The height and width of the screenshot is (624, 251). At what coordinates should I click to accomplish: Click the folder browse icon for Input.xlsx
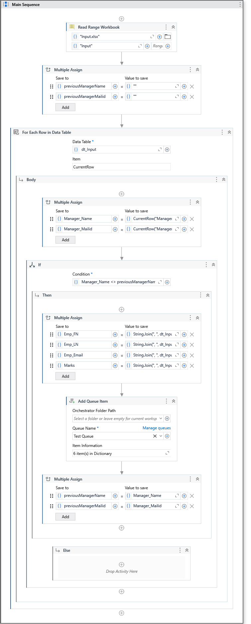(x=168, y=37)
